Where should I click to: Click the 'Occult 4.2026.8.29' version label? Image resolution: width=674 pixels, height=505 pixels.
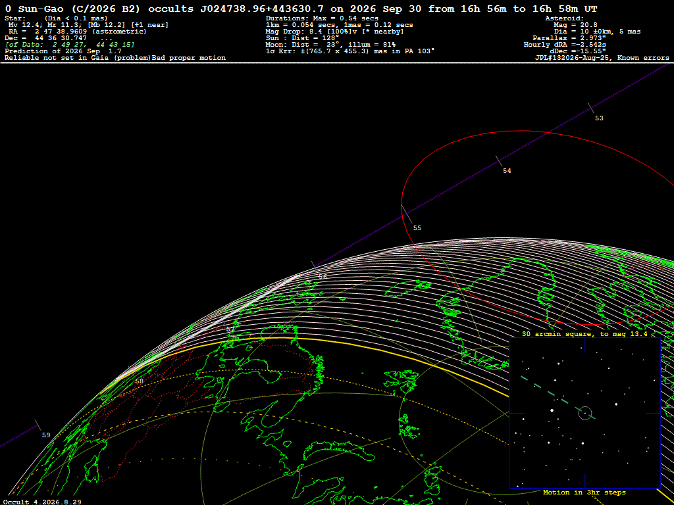[42, 502]
